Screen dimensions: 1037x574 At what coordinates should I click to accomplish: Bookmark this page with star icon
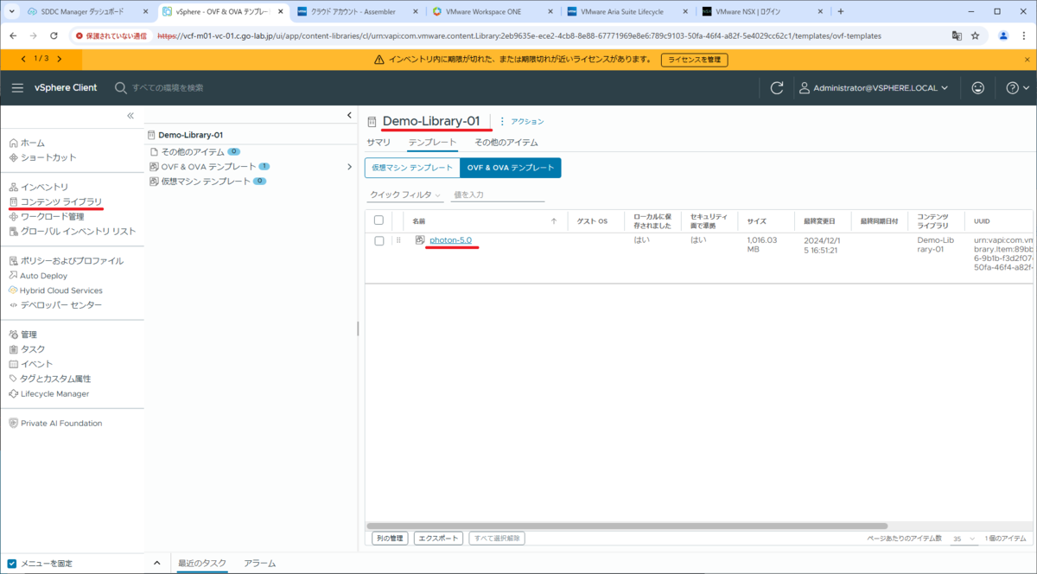coord(976,36)
